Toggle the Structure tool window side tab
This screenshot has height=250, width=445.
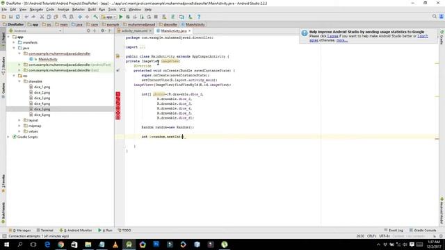coord(3,66)
